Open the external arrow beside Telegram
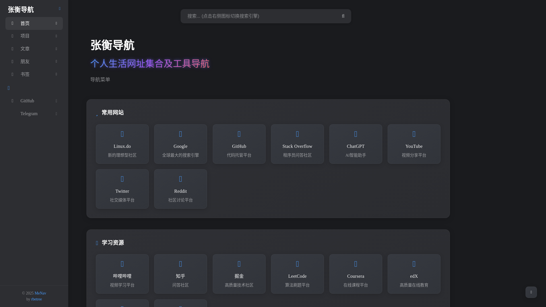Screen dimensions: 546x307 point(56,114)
